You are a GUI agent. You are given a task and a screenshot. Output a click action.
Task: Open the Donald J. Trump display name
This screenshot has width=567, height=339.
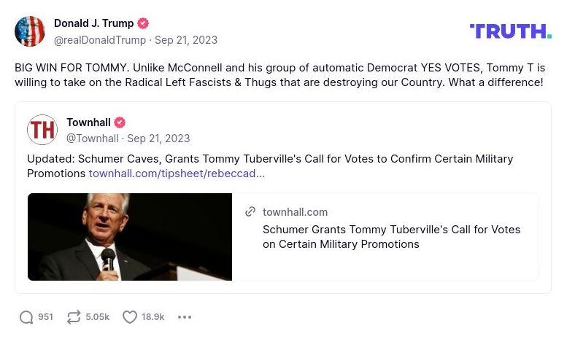(x=94, y=24)
